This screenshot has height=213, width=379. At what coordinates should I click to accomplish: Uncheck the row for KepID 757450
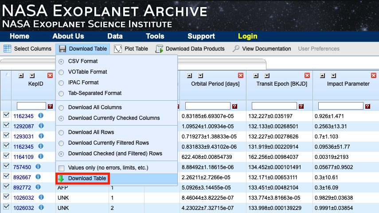point(6,166)
